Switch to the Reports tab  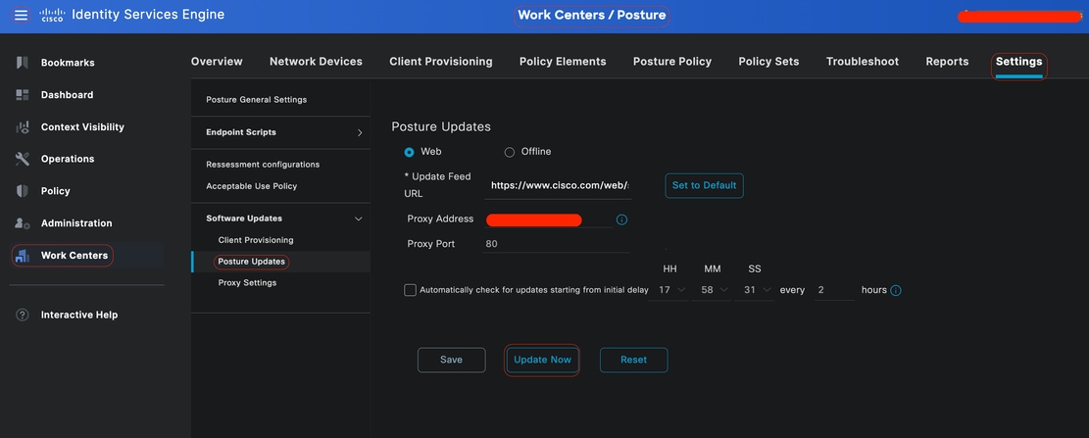click(947, 61)
